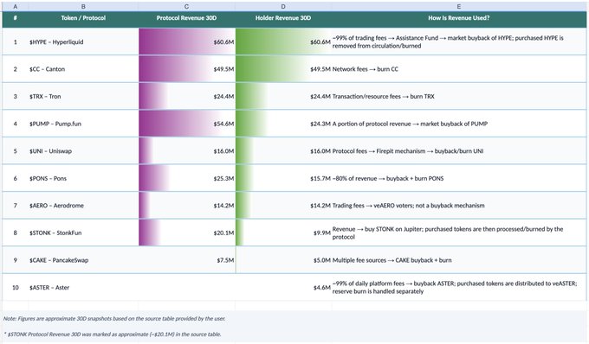This screenshot has height=344, width=589.
Task: Click Uniswap protocol revenue $16.0M cell
Action: (x=187, y=151)
